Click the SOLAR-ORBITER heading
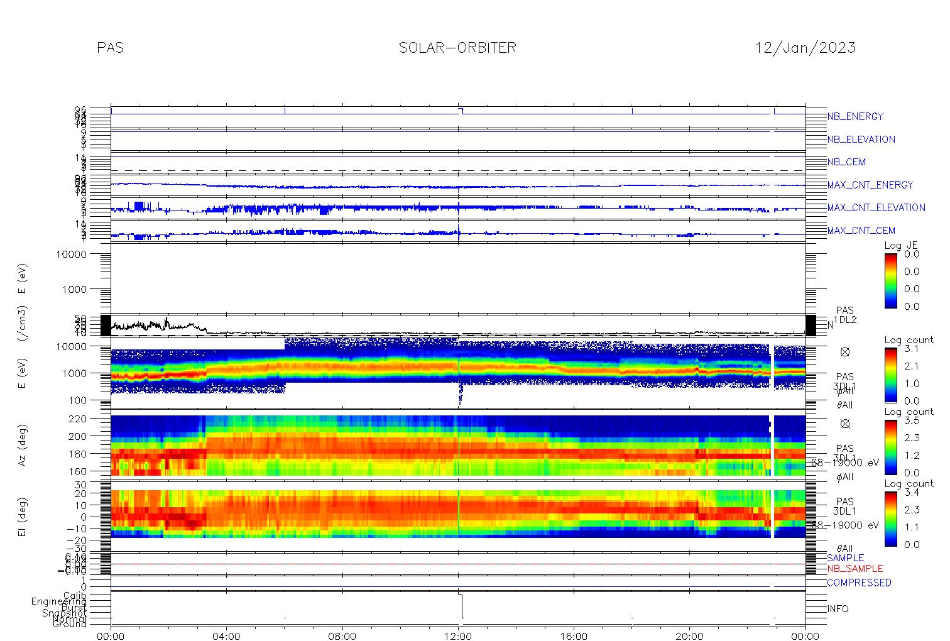This screenshot has height=641, width=950. (x=457, y=48)
